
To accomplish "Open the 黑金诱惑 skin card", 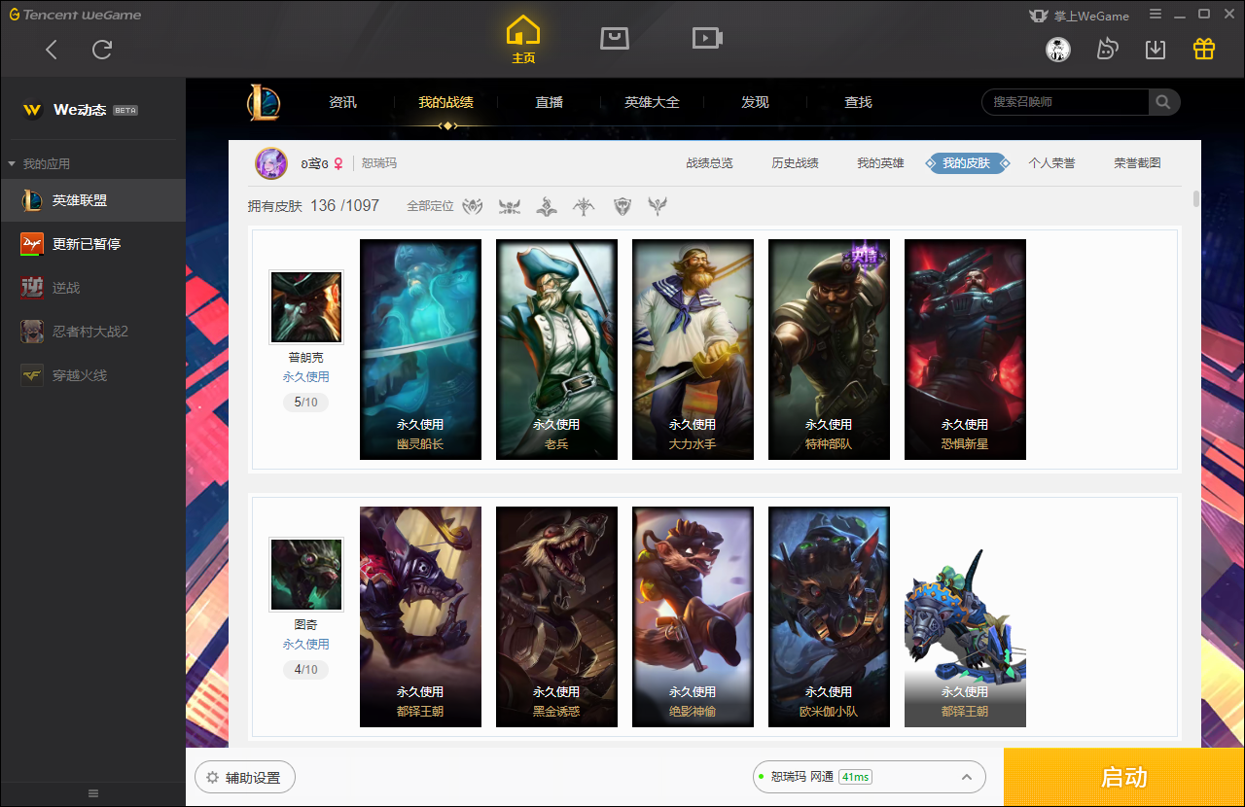I will [556, 616].
